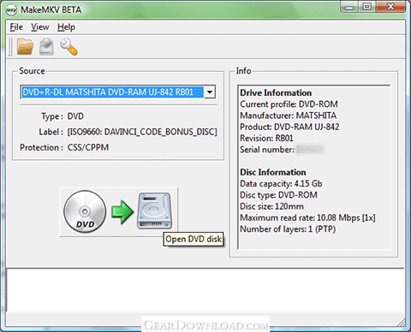The width and height of the screenshot is (411, 332).
Task: Click the Current profile: DVD-ROM line
Action: point(289,104)
